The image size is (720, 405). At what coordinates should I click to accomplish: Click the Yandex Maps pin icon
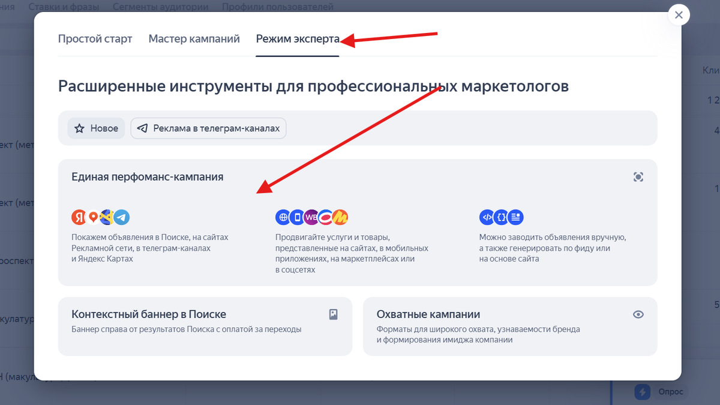click(94, 217)
